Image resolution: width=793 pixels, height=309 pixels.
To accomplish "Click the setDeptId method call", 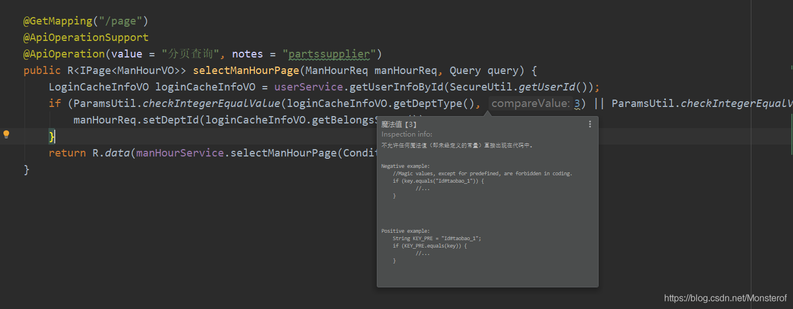I will coord(173,120).
